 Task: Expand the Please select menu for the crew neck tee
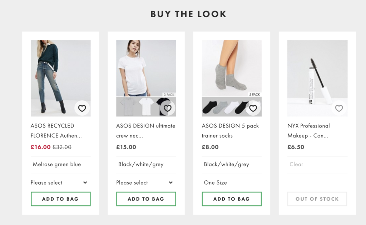click(146, 182)
